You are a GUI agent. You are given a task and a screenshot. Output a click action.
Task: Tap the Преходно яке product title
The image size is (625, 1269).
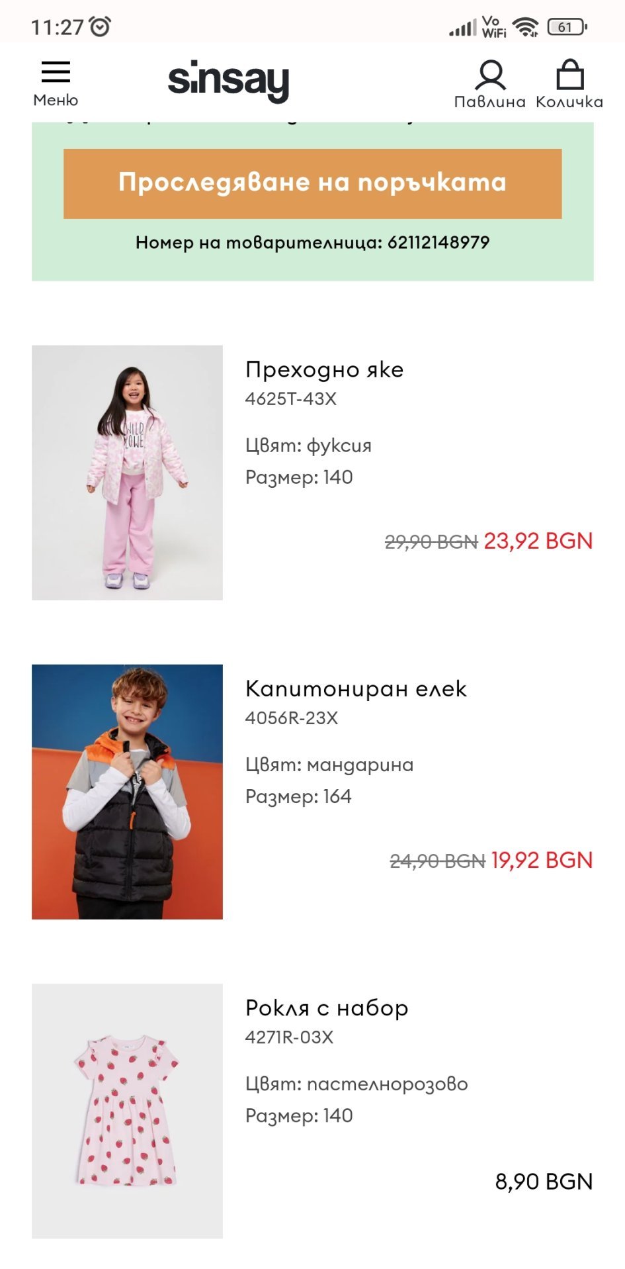click(324, 369)
